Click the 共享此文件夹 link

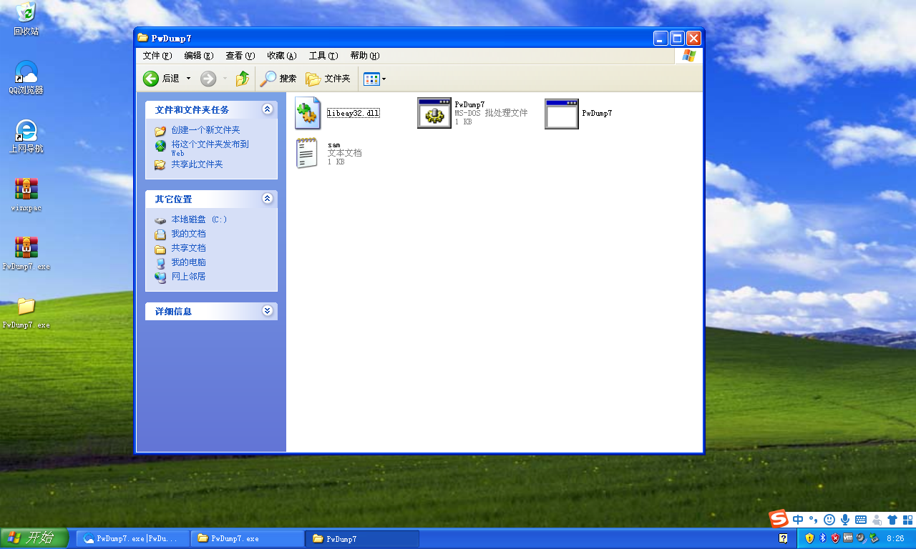pyautogui.click(x=197, y=164)
